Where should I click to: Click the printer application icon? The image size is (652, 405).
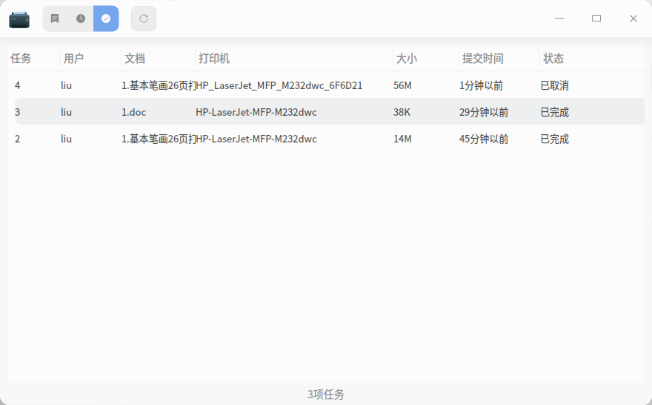pyautogui.click(x=19, y=19)
